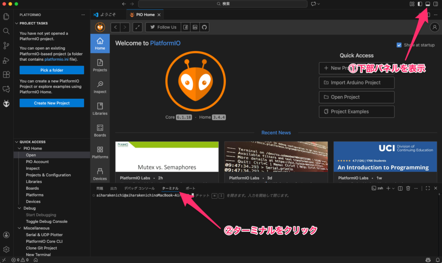Collapse the PIO Home tree node
This screenshot has width=442, height=263.
pos(19,148)
